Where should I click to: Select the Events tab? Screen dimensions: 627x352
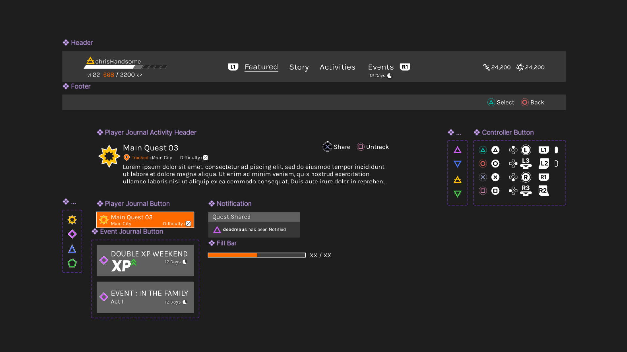tap(380, 67)
